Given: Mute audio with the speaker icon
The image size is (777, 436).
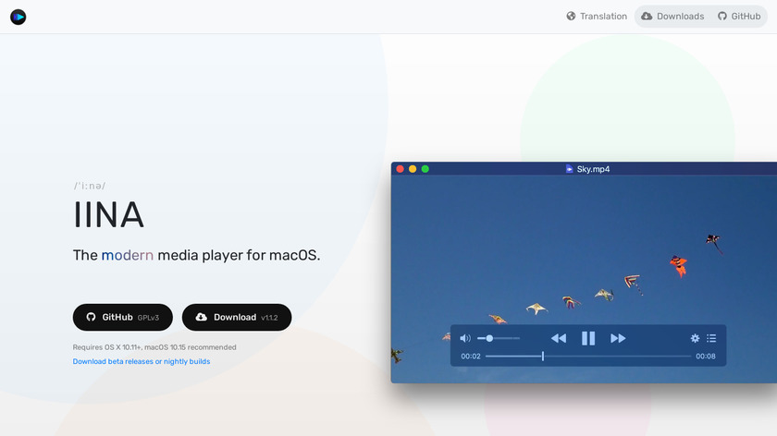Looking at the screenshot, I should (x=464, y=338).
